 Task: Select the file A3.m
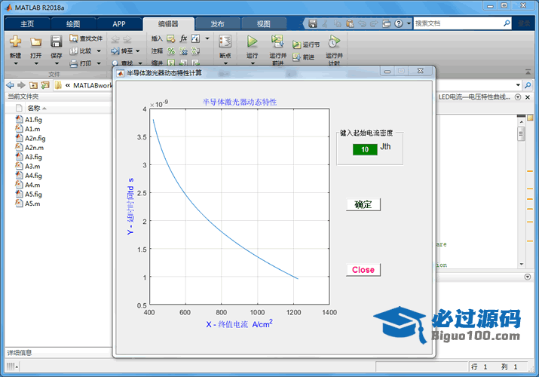coord(32,166)
